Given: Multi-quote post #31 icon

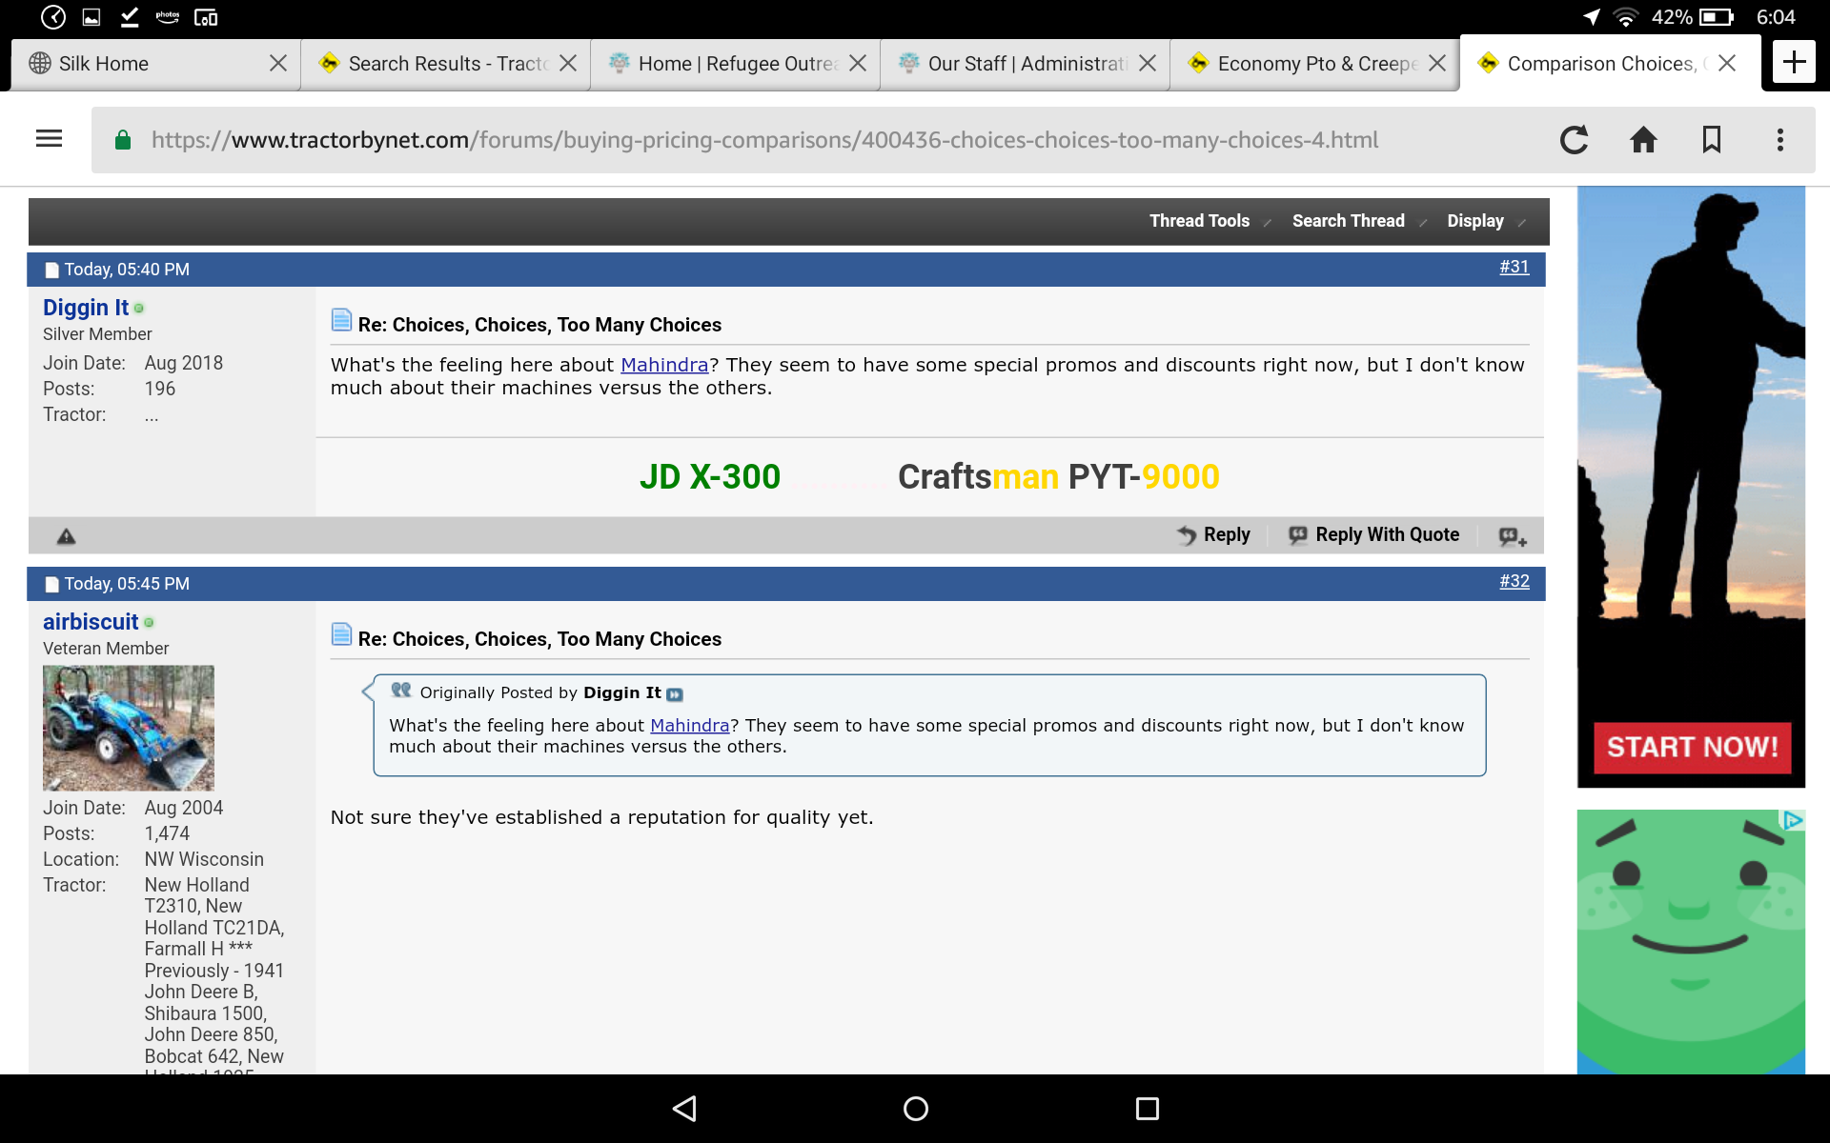Looking at the screenshot, I should tap(1512, 536).
